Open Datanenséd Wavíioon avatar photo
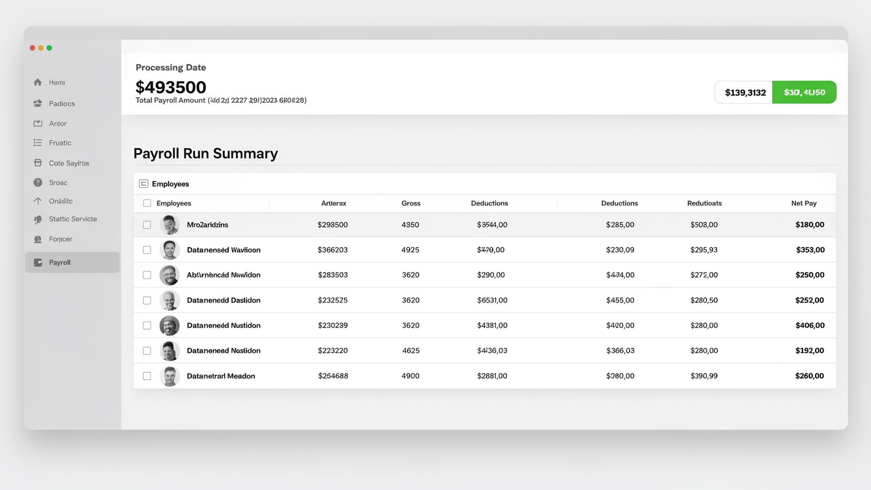This screenshot has height=490, width=871. pyautogui.click(x=170, y=250)
